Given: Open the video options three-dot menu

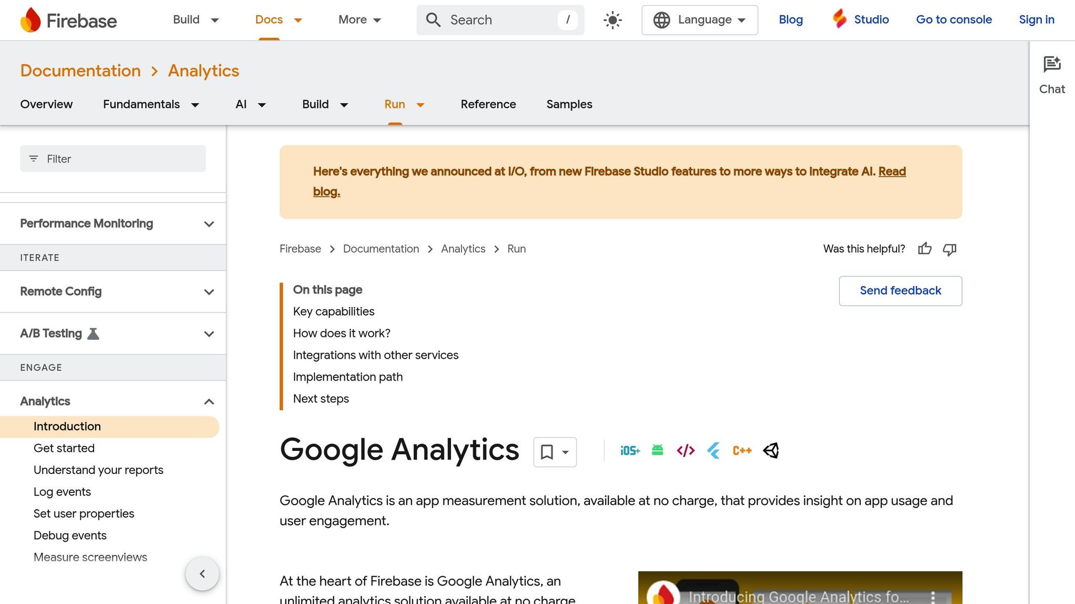Looking at the screenshot, I should [x=933, y=597].
